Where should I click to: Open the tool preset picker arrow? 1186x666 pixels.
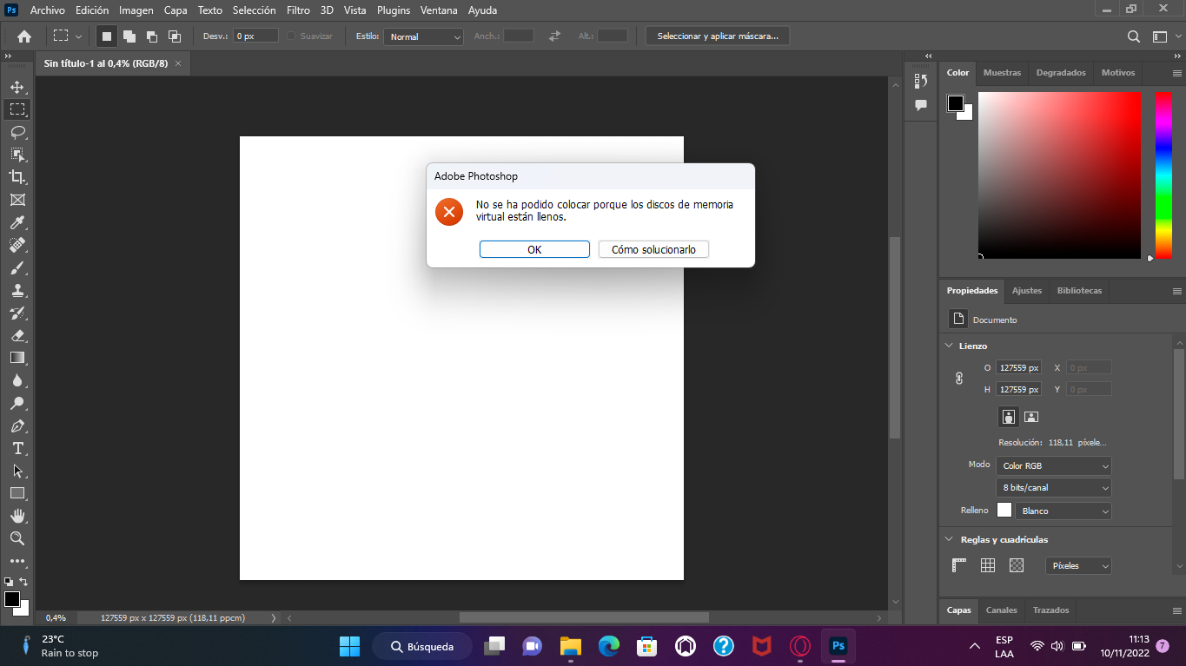coord(79,36)
